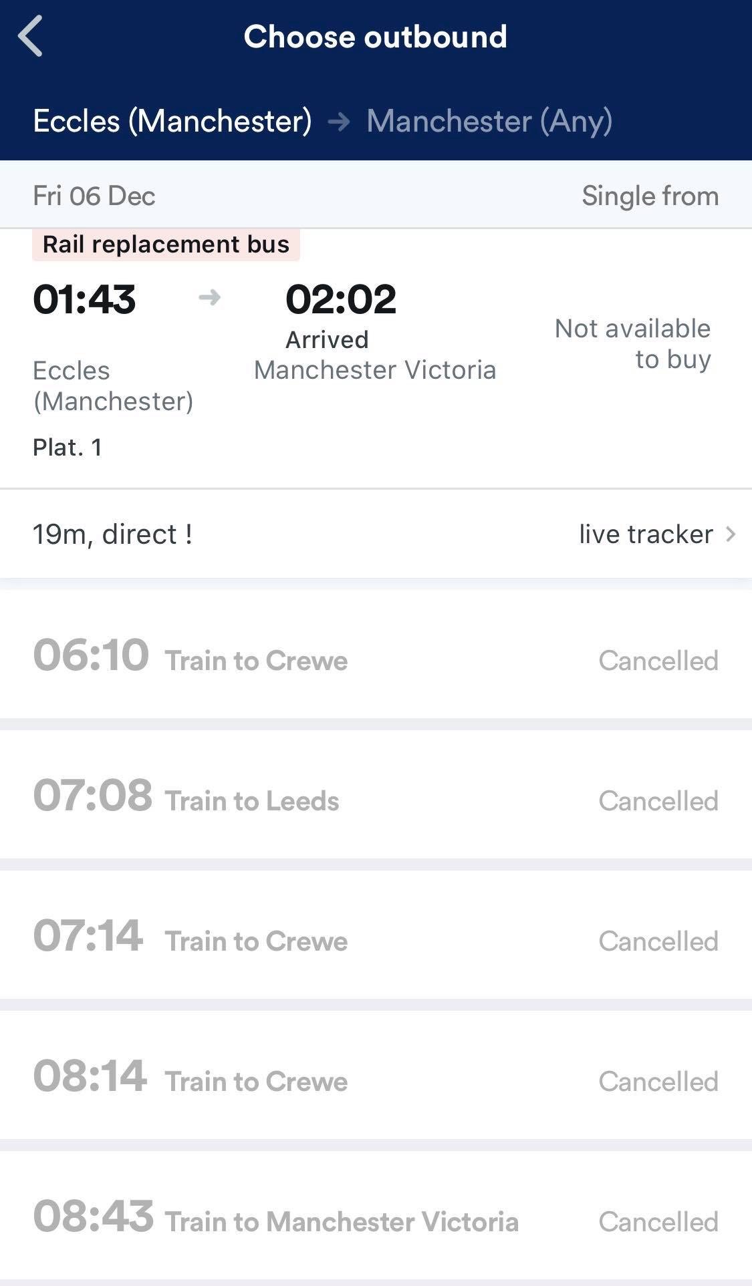Viewport: 752px width, 1286px height.
Task: Select destination Manchester (Any) in header
Action: (x=489, y=122)
